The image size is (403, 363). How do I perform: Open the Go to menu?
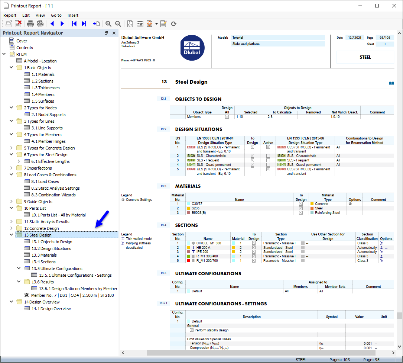pos(56,15)
